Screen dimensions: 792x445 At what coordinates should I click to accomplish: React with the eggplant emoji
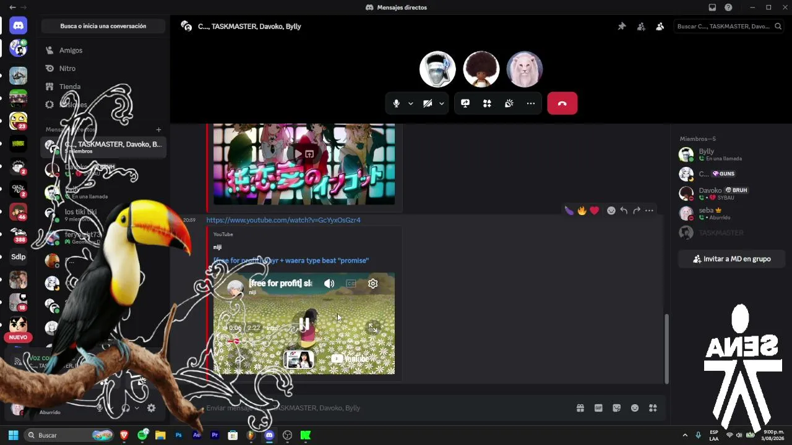(569, 211)
